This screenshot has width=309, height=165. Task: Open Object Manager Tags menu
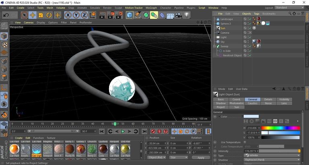(257, 14)
